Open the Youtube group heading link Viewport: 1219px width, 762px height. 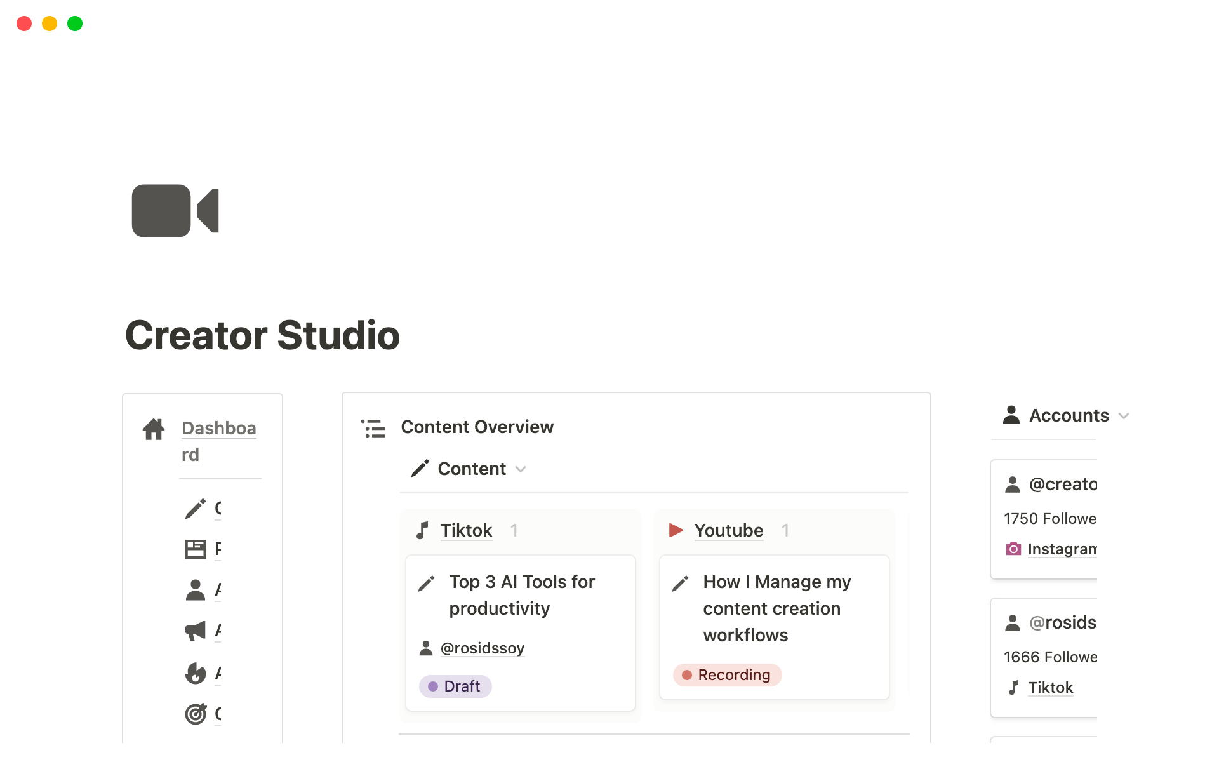(x=728, y=530)
